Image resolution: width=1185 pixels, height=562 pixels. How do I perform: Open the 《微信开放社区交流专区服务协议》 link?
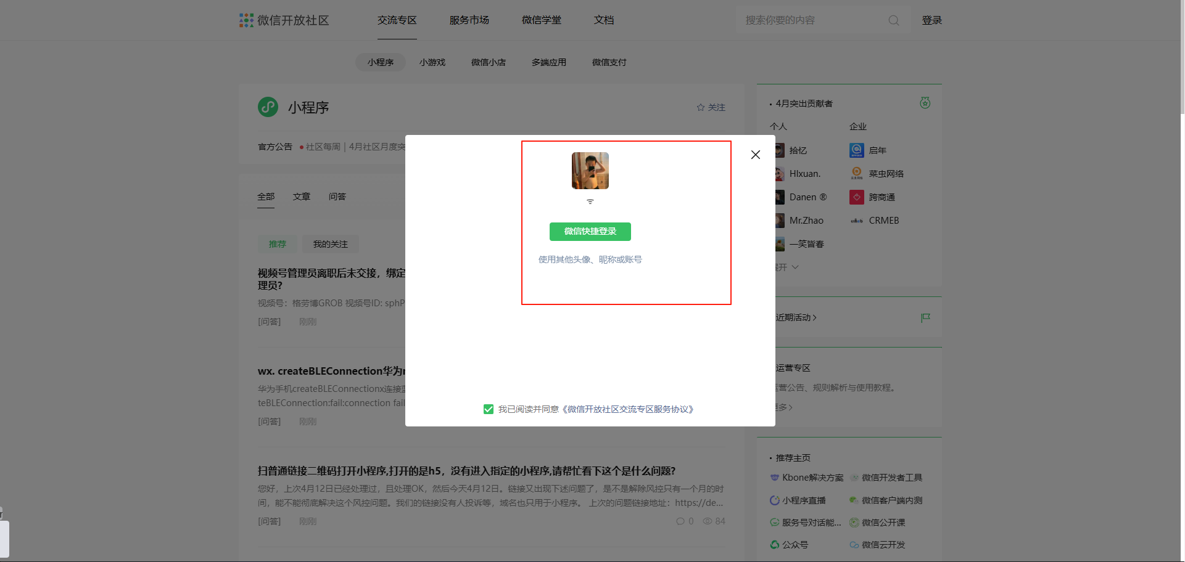pos(629,409)
